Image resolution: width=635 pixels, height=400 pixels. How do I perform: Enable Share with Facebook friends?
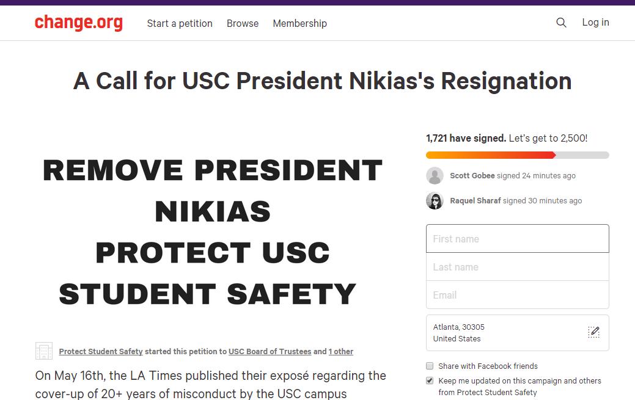pos(430,366)
